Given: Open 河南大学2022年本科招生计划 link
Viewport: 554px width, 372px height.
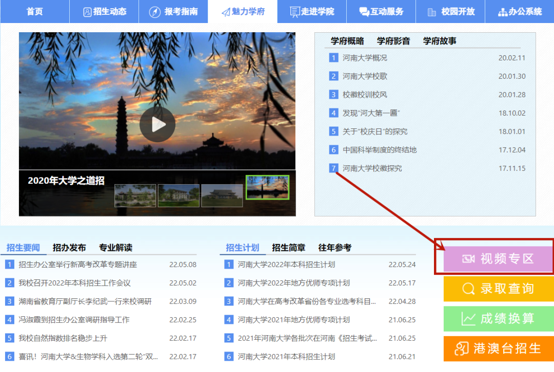Looking at the screenshot, I should [286, 265].
